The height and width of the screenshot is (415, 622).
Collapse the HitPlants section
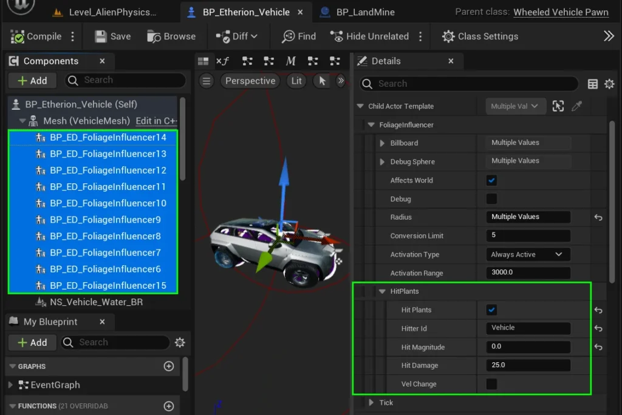(x=382, y=291)
